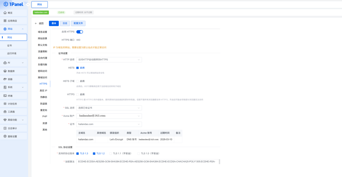Image resolution: width=342 pixels, height=177 pixels.
Task: Open 负载均衡 in settings menu
Action: pos(42,65)
